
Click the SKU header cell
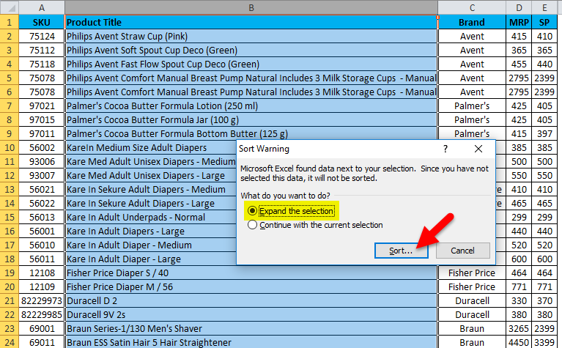coord(42,22)
